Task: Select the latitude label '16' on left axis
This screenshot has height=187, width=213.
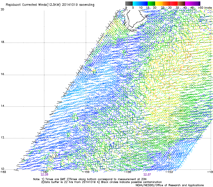Action: [x=2, y=74]
